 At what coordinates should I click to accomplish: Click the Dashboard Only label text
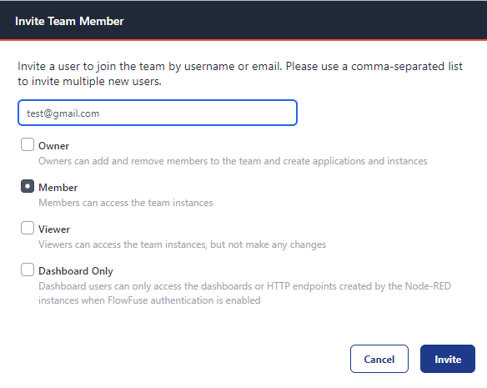click(76, 271)
